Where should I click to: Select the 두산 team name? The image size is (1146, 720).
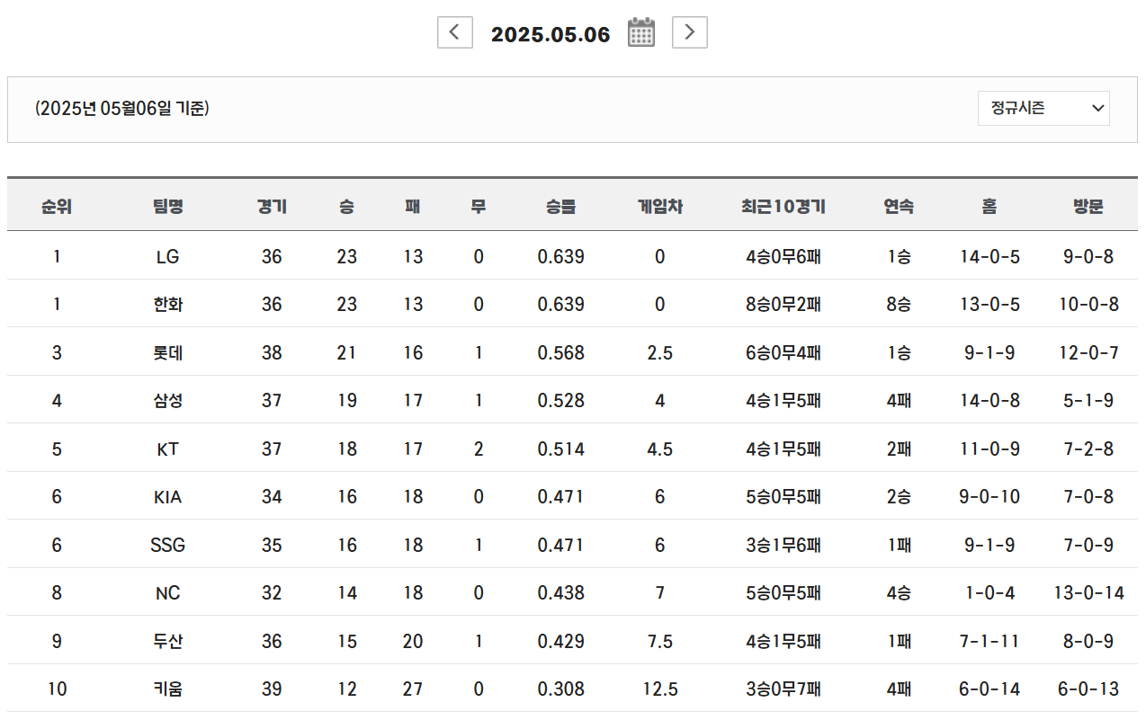168,642
